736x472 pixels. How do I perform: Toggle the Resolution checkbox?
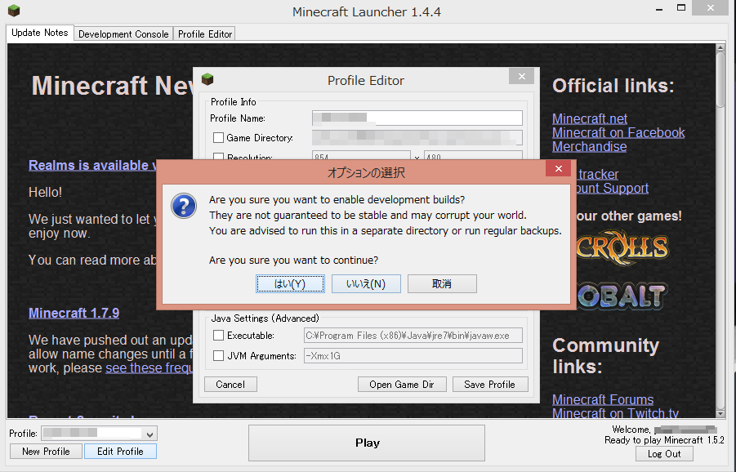point(218,156)
